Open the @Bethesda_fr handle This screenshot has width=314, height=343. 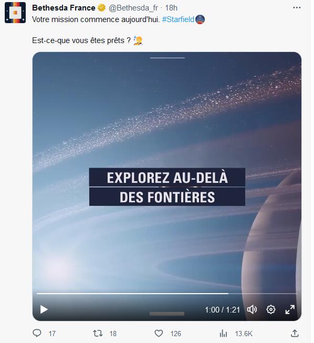pyautogui.click(x=133, y=8)
